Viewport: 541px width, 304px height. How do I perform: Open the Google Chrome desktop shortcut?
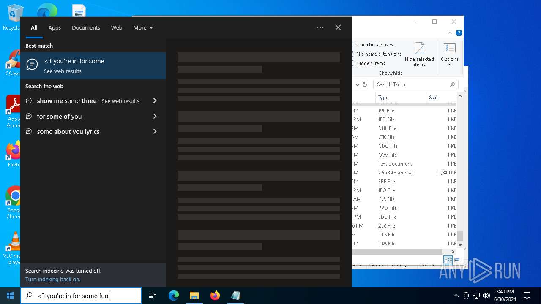click(13, 203)
